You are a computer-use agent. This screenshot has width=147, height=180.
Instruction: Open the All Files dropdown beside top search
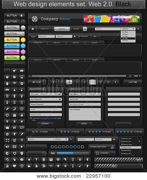(128, 29)
